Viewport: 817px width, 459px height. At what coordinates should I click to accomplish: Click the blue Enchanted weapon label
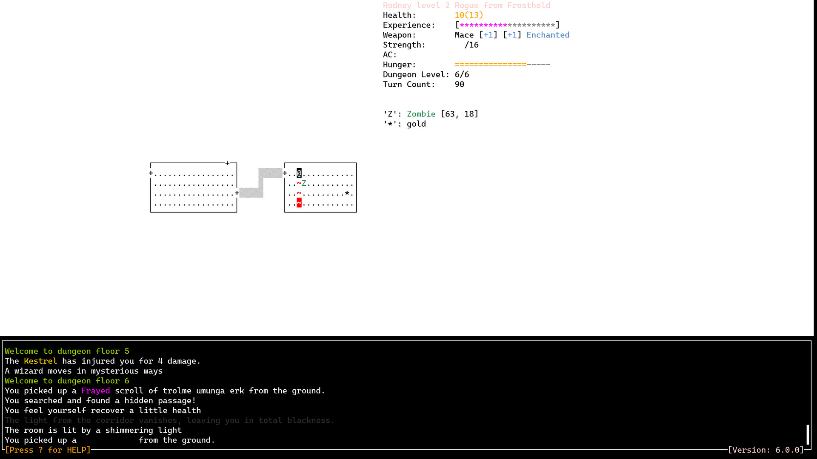(x=548, y=35)
